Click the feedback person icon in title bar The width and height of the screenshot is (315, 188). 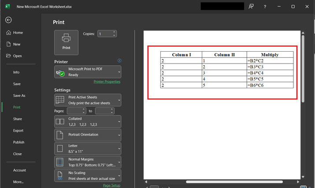pos(251,7)
